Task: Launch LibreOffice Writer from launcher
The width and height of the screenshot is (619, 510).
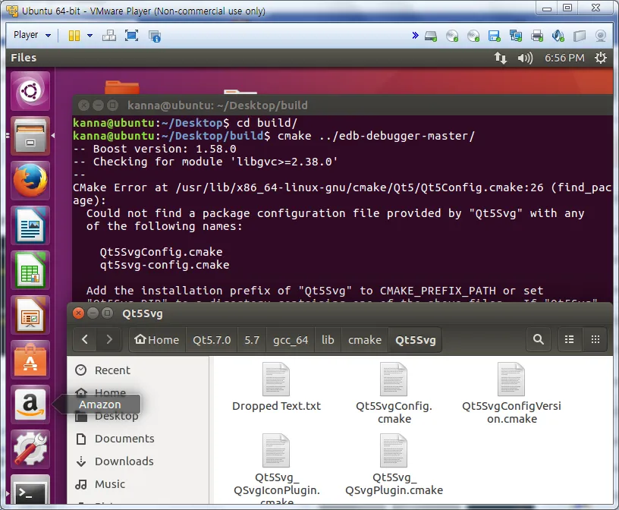Action: (30, 225)
